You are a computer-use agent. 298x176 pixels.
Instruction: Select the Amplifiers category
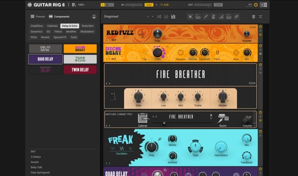point(37,26)
